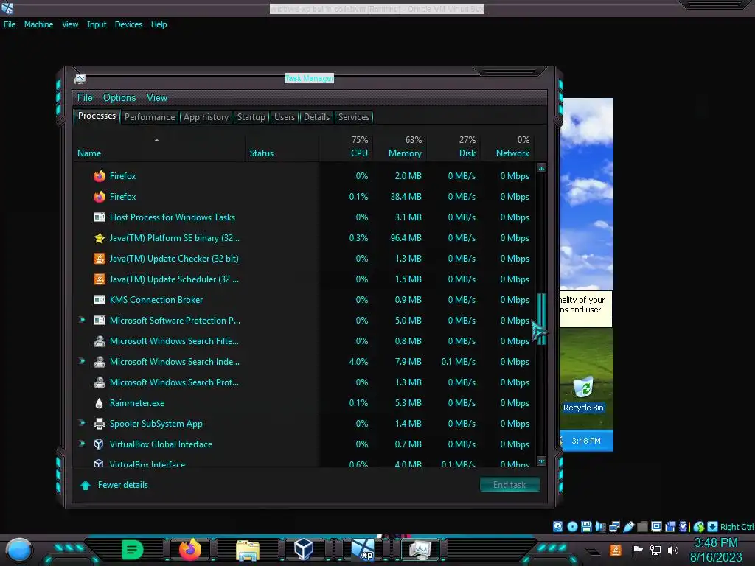The height and width of the screenshot is (566, 755).
Task: Switch to the Startup tab
Action: point(251,117)
